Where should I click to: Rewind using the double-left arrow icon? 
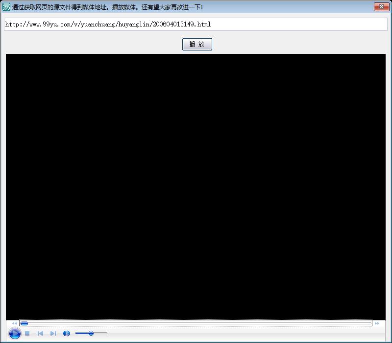coord(14,323)
